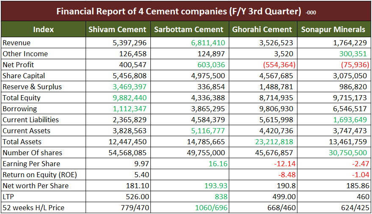
Task: Click Sarbottam EPS value 16.16
Action: pyautogui.click(x=218, y=164)
